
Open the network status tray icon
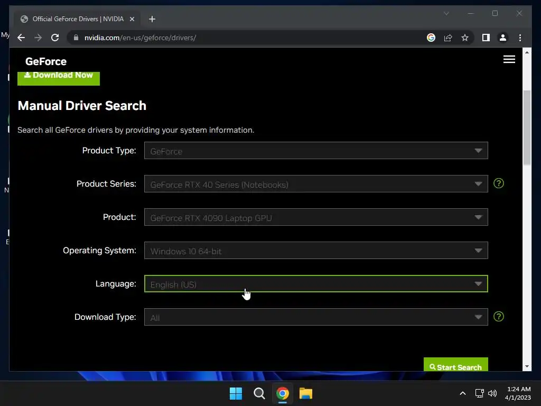point(479,393)
